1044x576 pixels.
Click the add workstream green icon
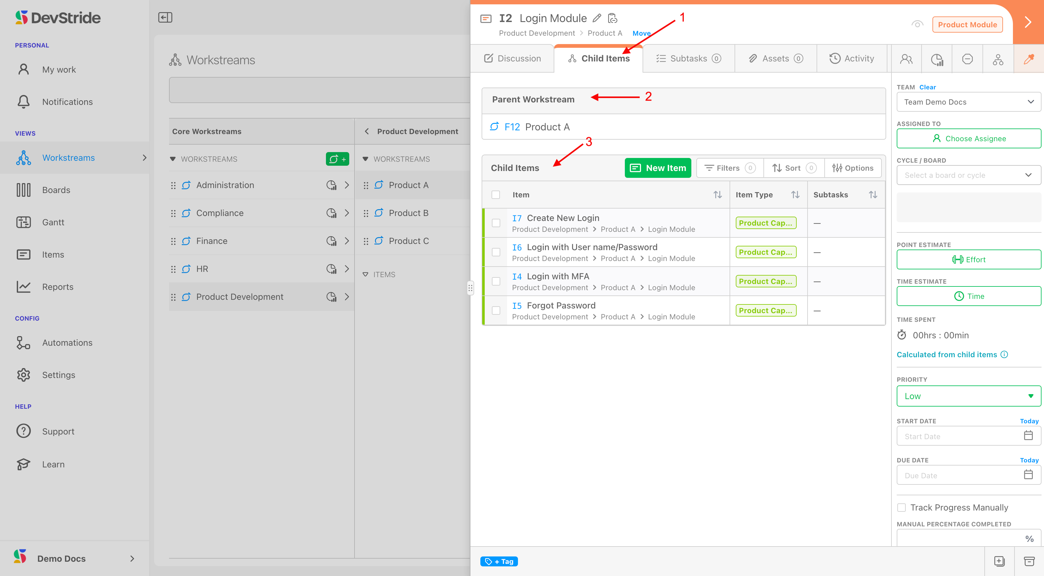coord(337,159)
